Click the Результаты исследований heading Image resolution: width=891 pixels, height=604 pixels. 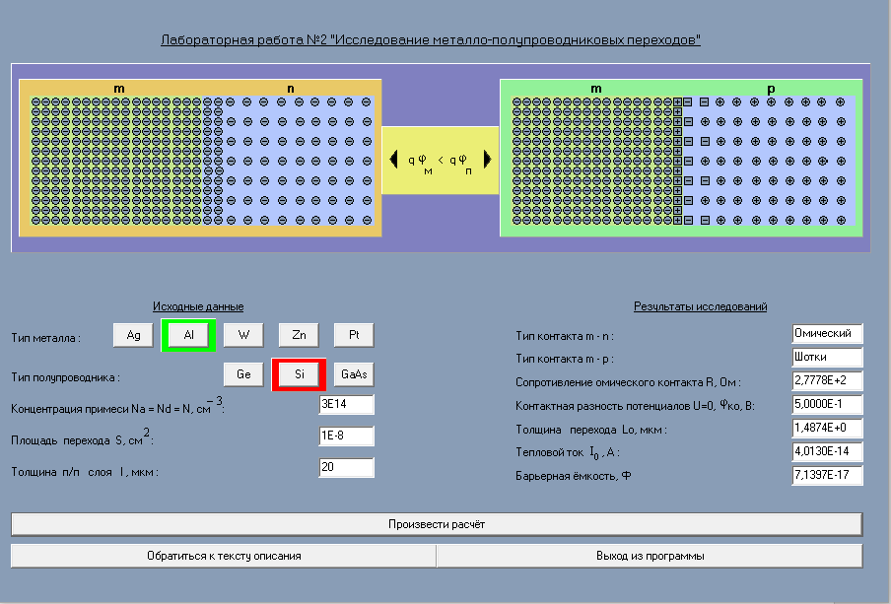[700, 306]
